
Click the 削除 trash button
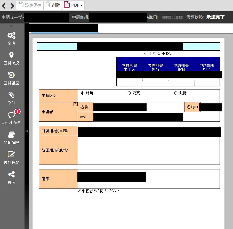(x=53, y=5)
